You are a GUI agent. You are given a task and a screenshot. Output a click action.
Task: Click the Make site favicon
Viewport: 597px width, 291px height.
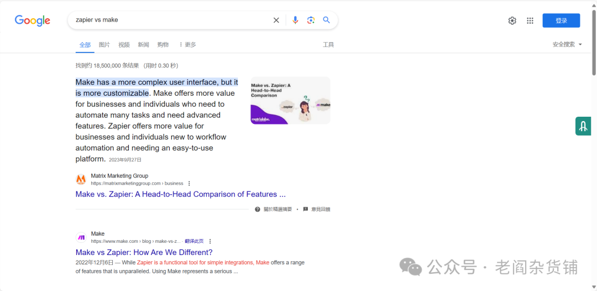[x=81, y=237]
